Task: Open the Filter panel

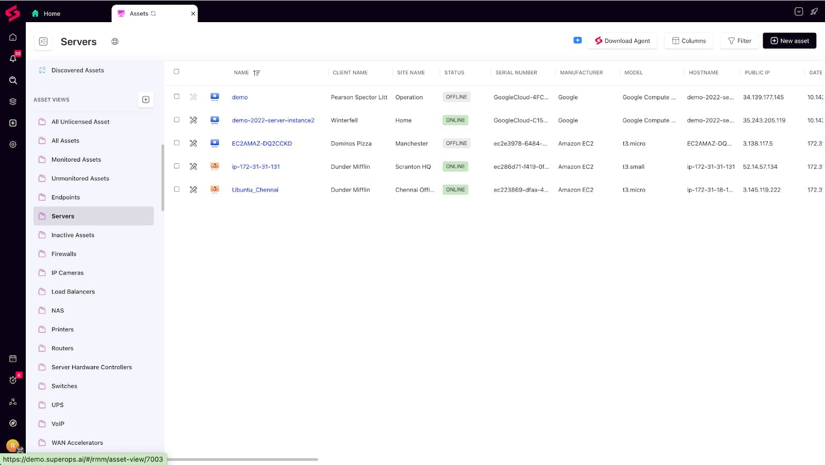Action: [x=739, y=41]
